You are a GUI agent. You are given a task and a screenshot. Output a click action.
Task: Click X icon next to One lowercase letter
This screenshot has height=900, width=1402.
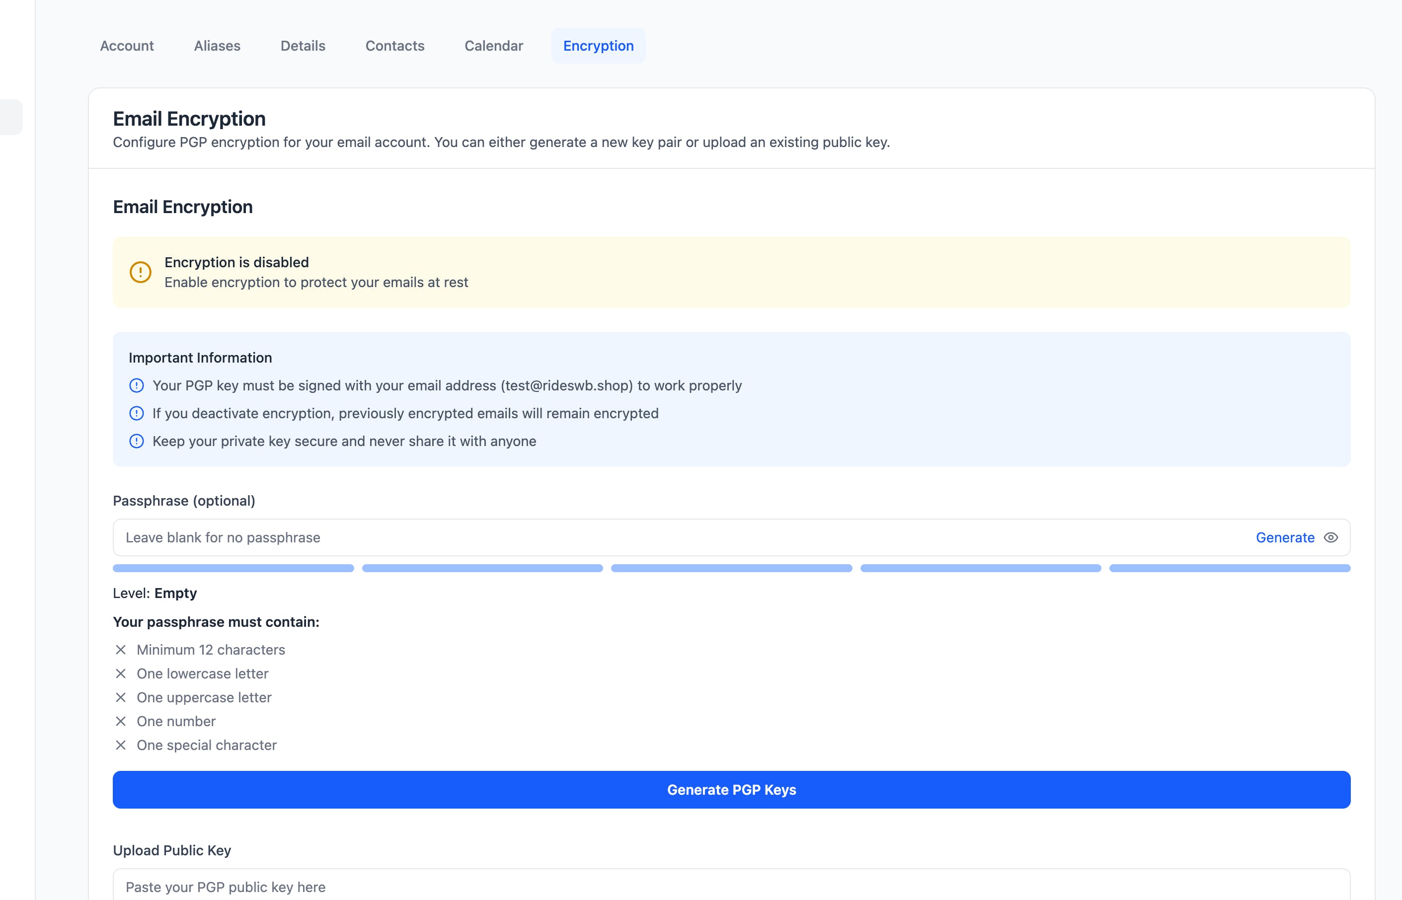pyautogui.click(x=120, y=674)
